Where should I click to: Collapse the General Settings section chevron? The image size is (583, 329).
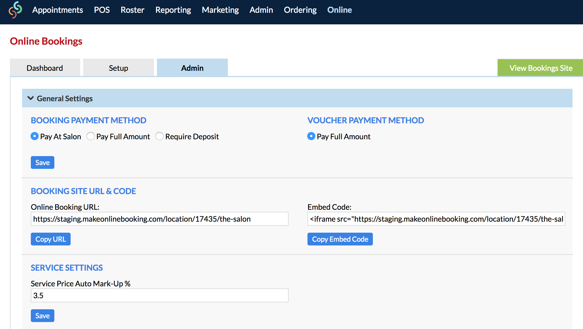coord(31,98)
